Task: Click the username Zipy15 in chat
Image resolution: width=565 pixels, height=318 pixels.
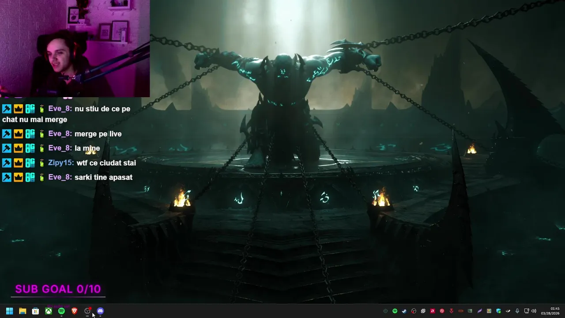Action: click(60, 163)
